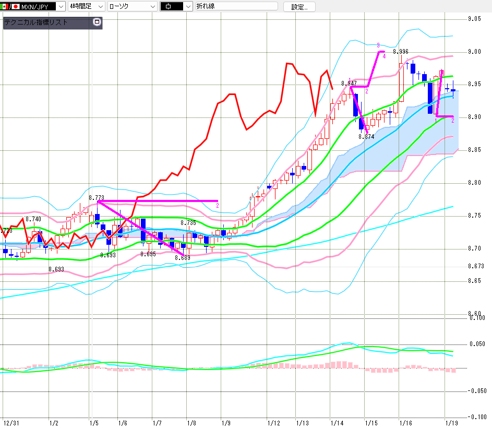The height and width of the screenshot is (428, 492).
Task: Click the 8.947 price label
Action: coord(349,84)
